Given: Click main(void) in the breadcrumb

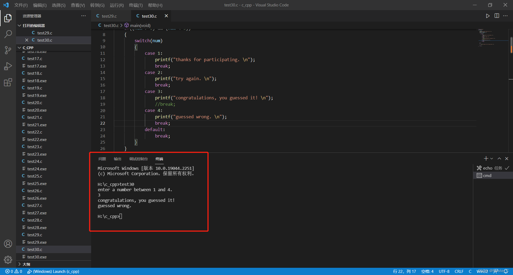Looking at the screenshot, I should (x=140, y=25).
